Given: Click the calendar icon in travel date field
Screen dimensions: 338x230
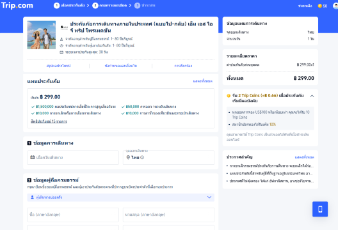Looking at the screenshot, I should point(33,157).
